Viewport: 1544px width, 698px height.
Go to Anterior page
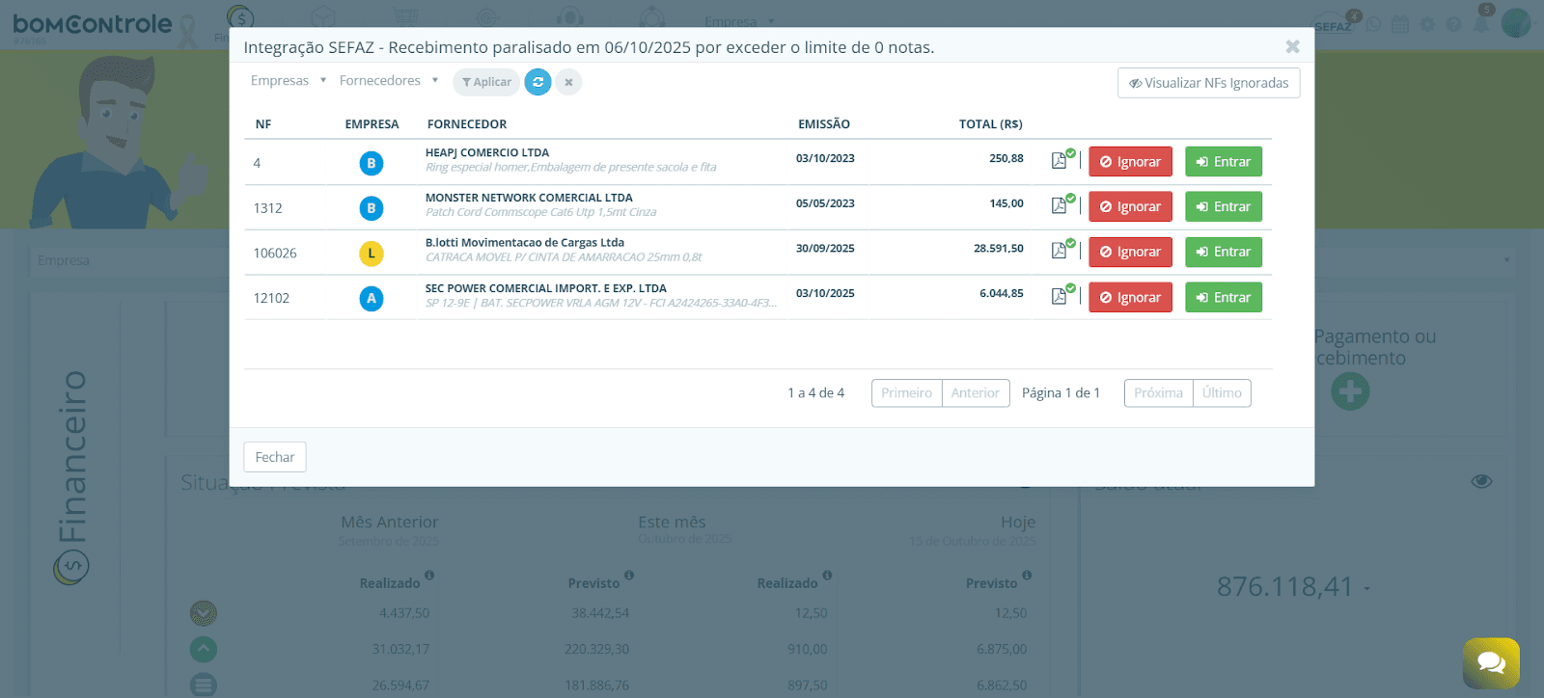pyautogui.click(x=976, y=392)
